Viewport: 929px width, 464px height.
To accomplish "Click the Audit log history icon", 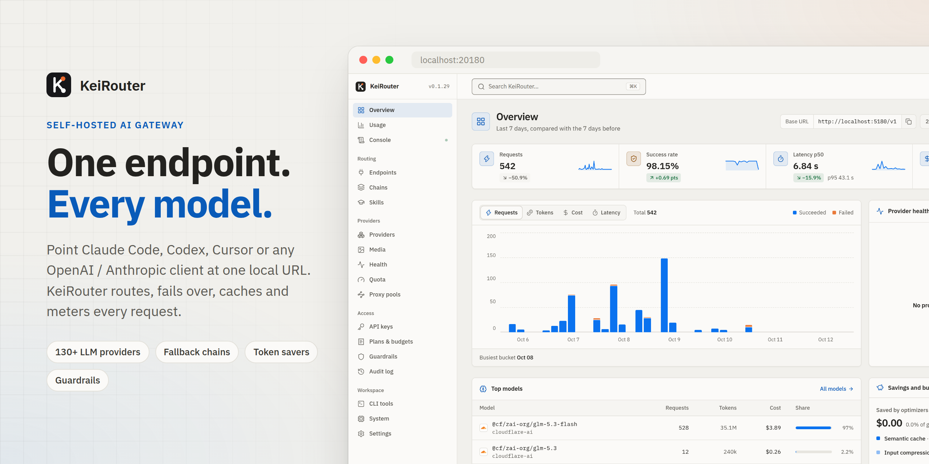I will click(x=361, y=372).
